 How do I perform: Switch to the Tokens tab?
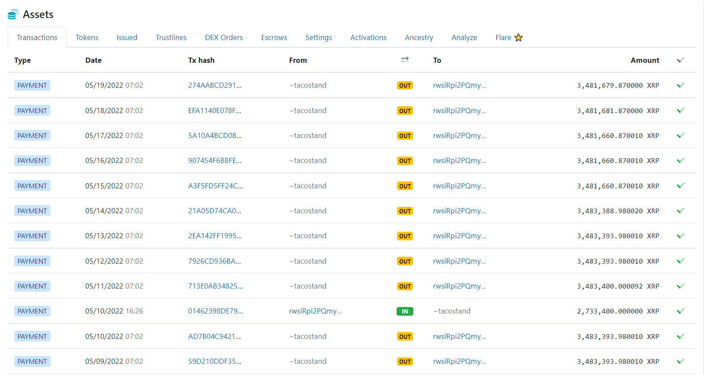tap(87, 38)
